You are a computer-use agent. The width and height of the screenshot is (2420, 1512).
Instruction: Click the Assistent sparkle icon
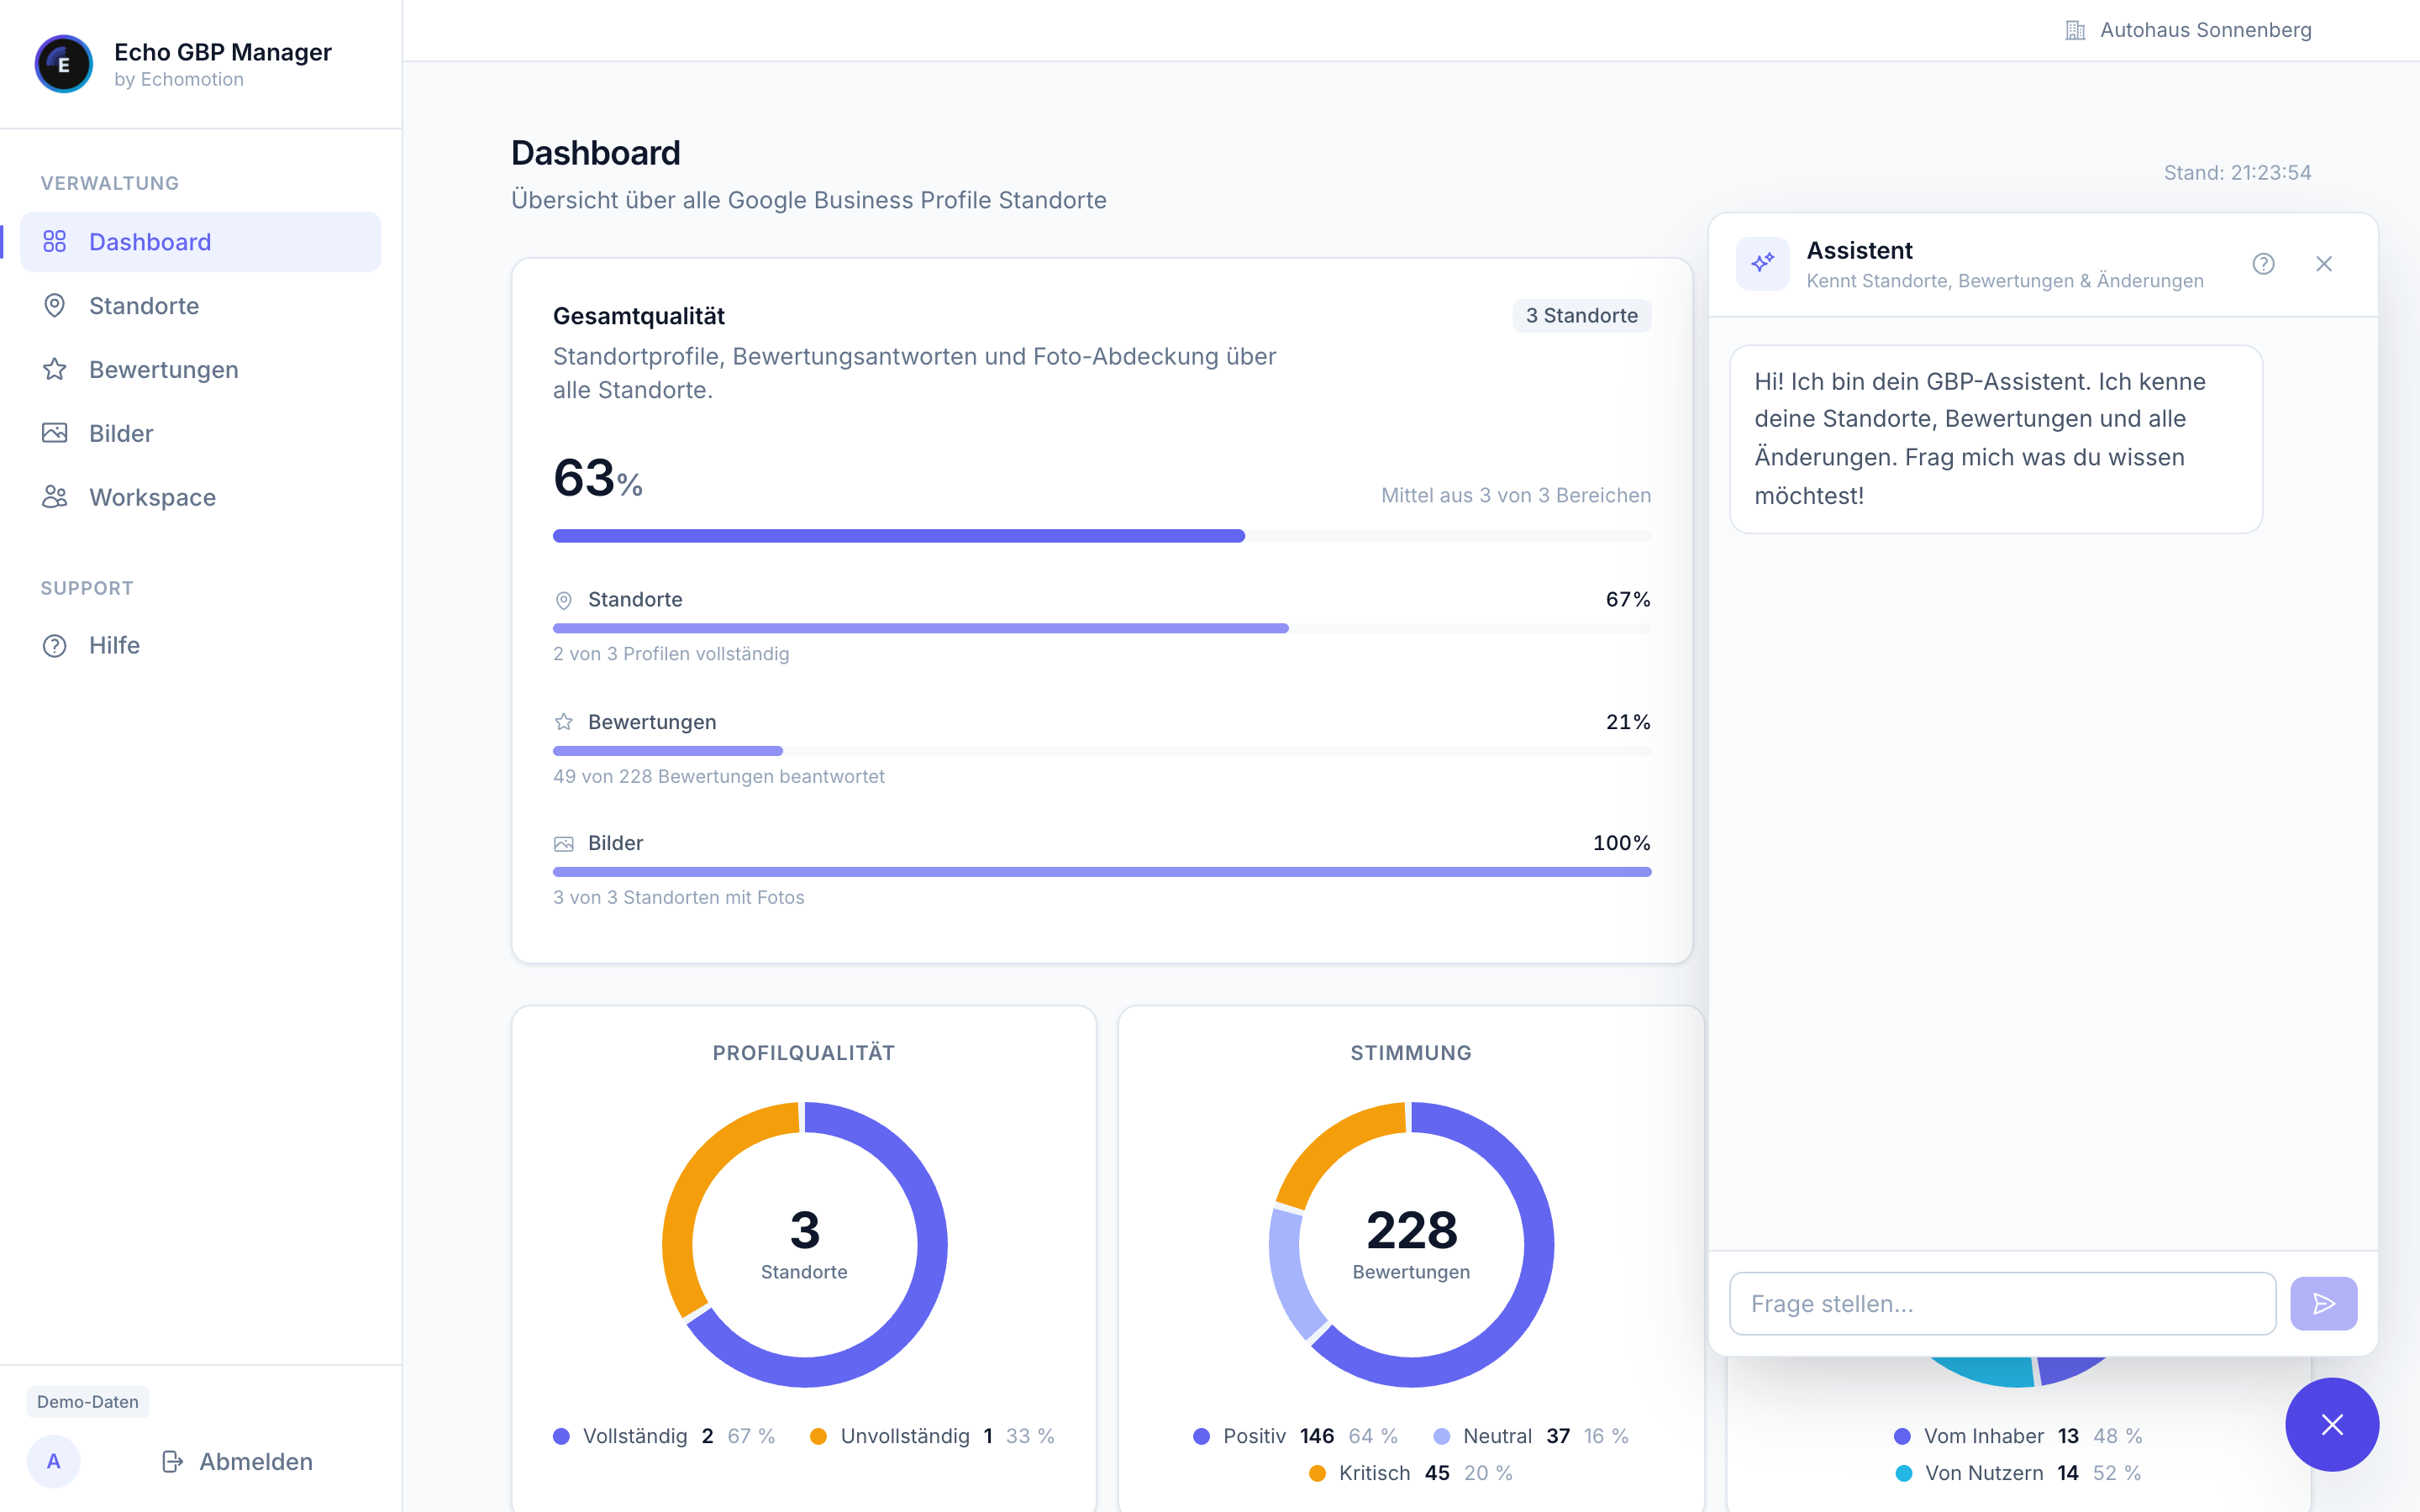(1763, 264)
